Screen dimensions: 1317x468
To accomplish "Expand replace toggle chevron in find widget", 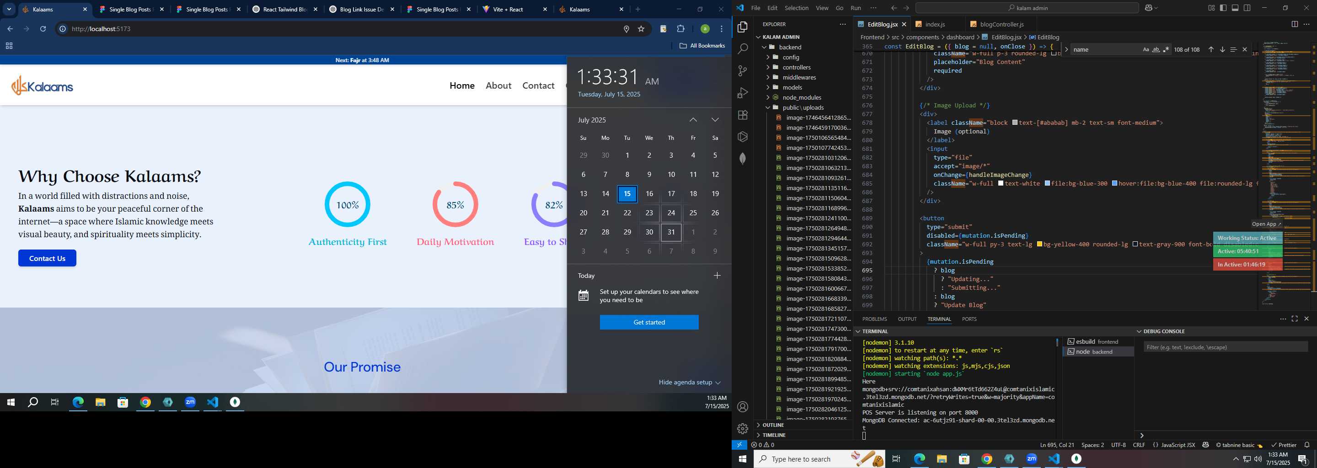I will point(1066,49).
